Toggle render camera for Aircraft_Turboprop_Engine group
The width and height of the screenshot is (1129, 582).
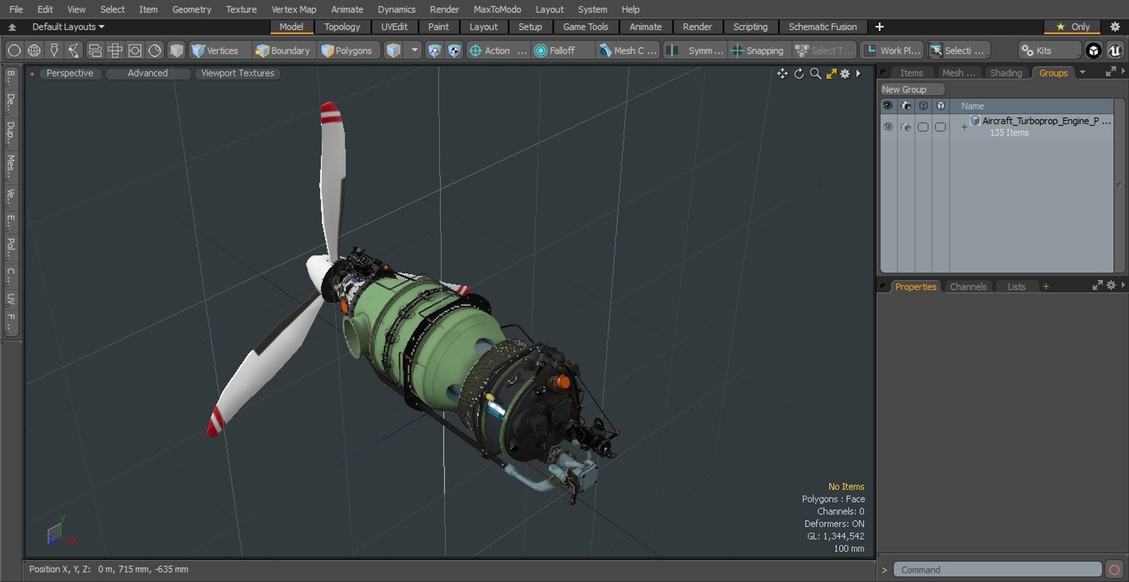[906, 127]
